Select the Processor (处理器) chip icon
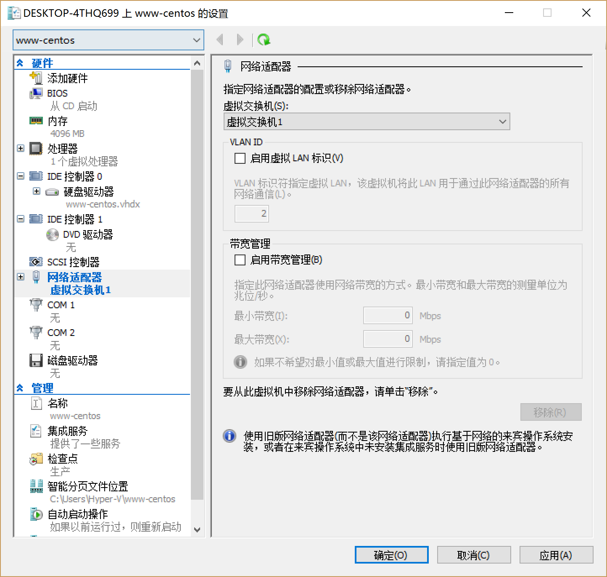 [36, 148]
